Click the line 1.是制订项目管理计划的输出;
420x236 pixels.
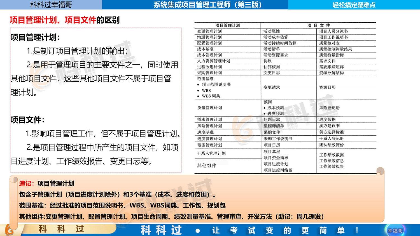[77, 51]
